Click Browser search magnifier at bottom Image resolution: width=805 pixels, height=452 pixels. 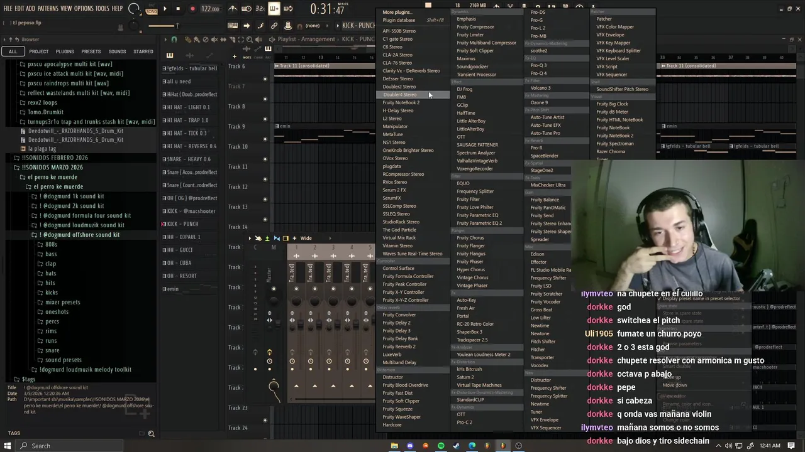pos(151,433)
